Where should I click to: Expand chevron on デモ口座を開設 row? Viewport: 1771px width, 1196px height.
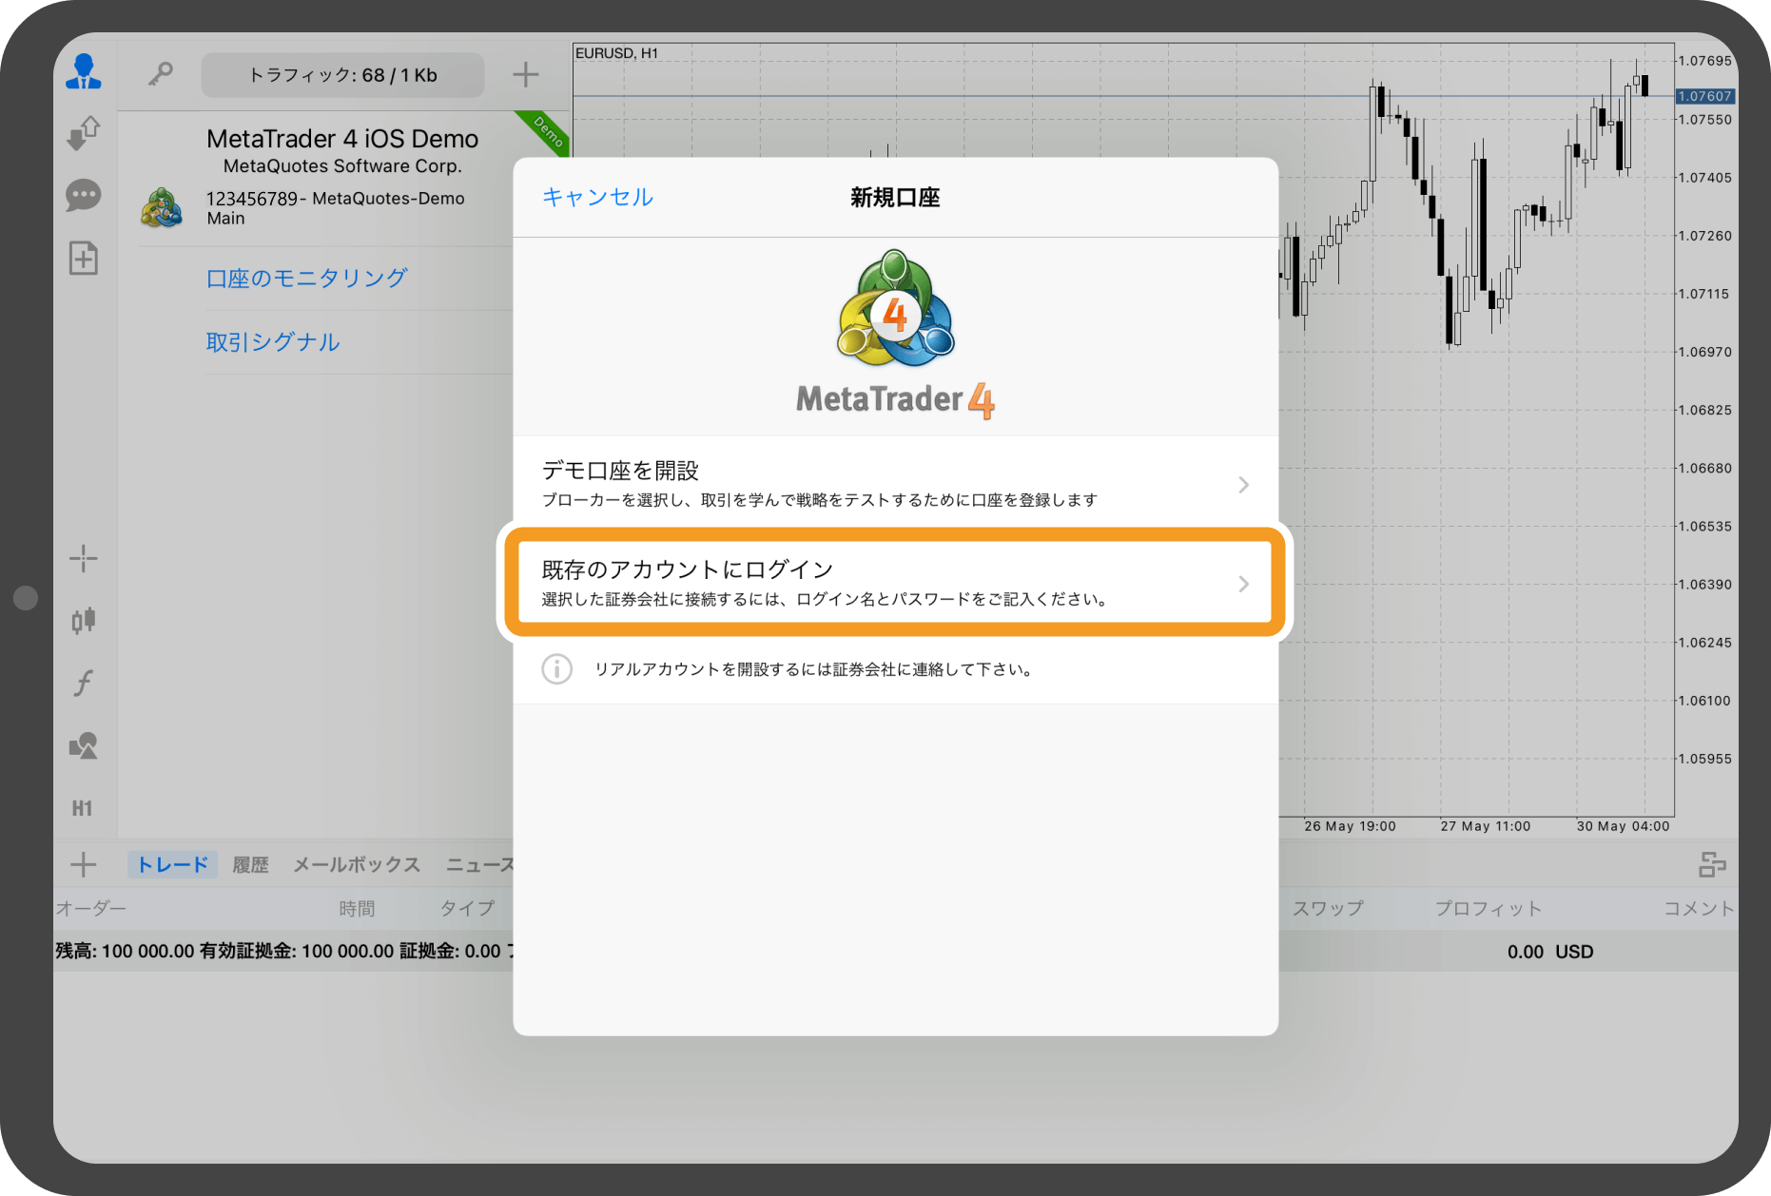coord(1243,485)
